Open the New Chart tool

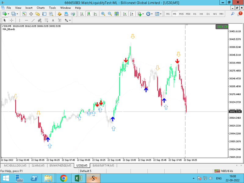(5, 14)
